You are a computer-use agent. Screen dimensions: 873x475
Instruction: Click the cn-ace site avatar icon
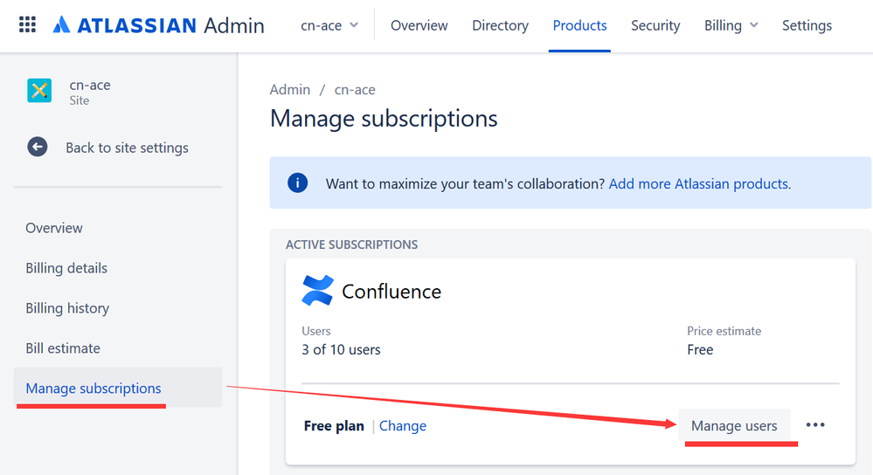pyautogui.click(x=39, y=91)
